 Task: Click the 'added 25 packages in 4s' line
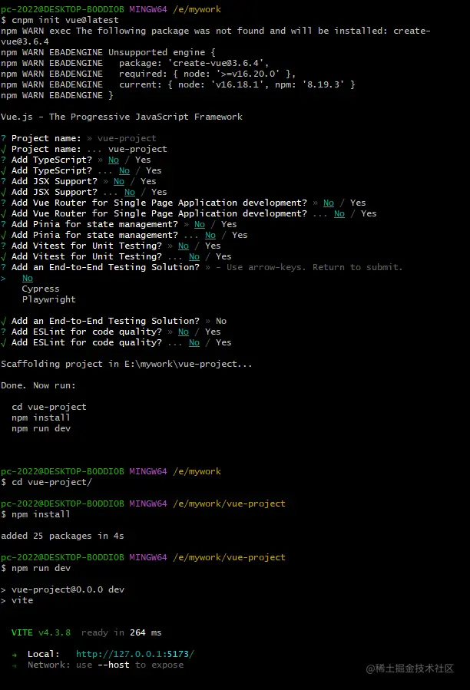[62, 536]
